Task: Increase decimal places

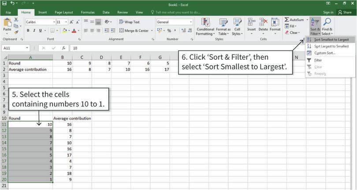Action: (x=183, y=30)
